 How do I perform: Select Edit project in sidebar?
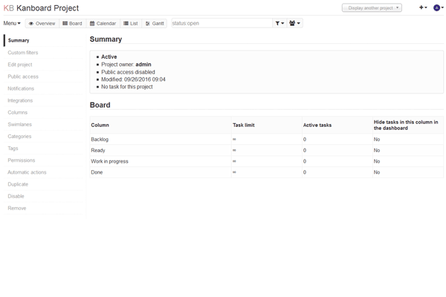20,65
